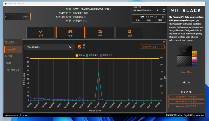Click help icon next to model name
The image size is (209, 121).
click(x=110, y=9)
